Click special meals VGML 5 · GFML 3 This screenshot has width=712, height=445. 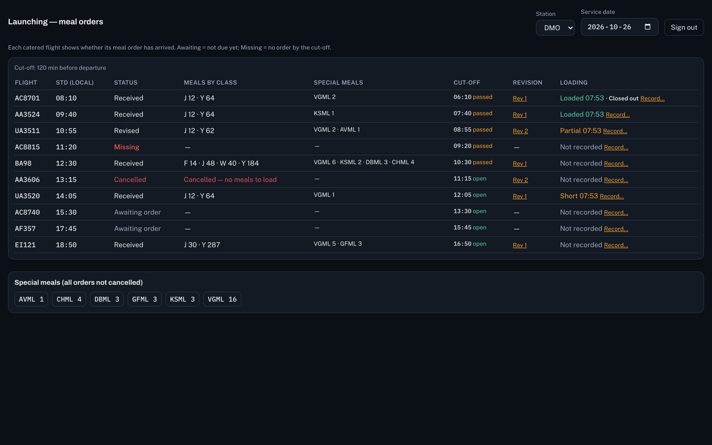(338, 244)
